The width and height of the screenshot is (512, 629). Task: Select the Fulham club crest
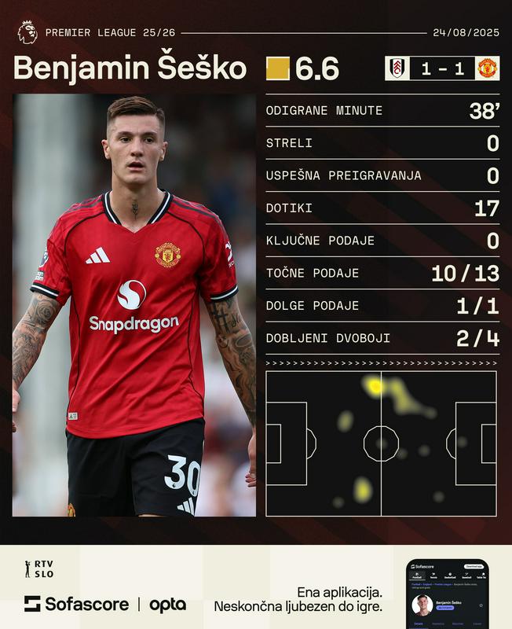click(397, 68)
